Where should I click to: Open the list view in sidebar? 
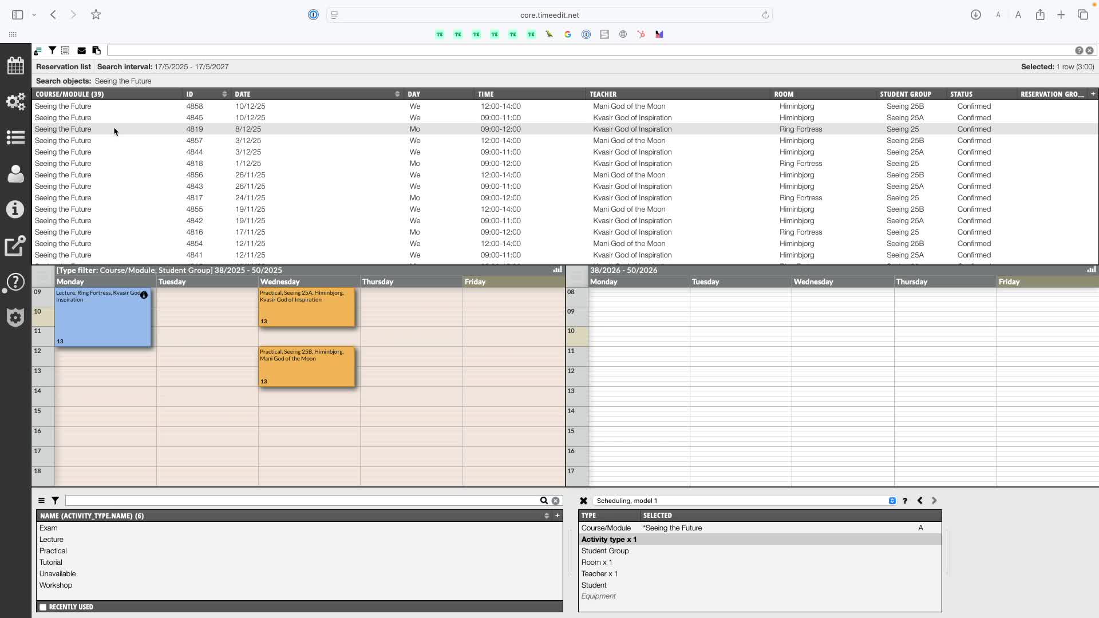(x=15, y=137)
